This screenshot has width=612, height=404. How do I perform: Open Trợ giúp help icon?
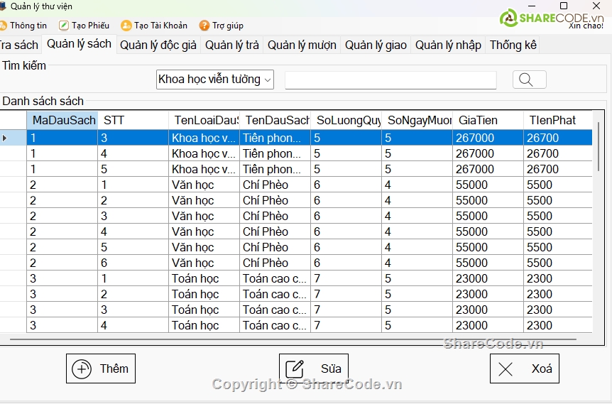[x=204, y=26]
